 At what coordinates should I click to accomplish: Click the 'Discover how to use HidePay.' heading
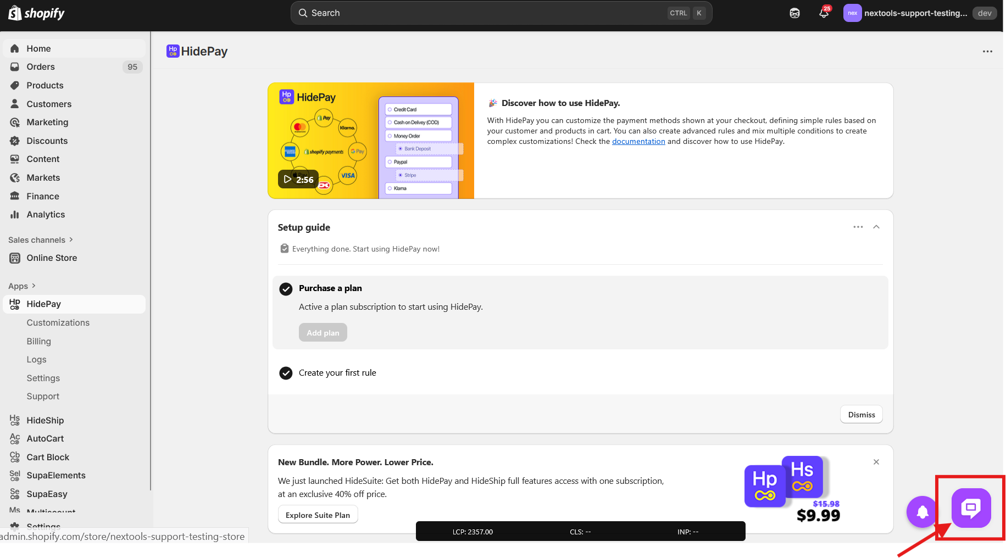[x=560, y=103]
